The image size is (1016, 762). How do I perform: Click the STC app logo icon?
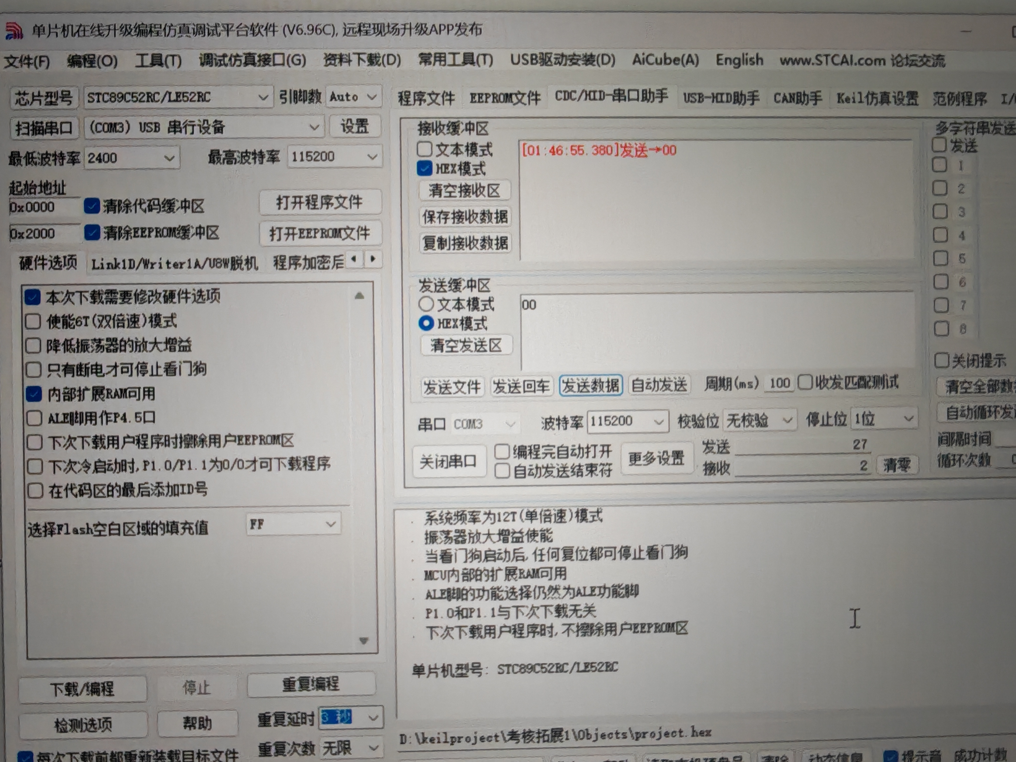14,30
